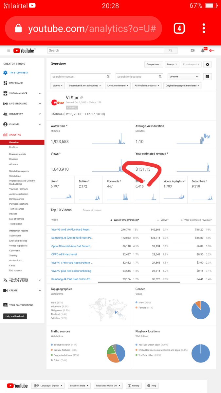Select the Realtime analytics item
221x393 pixels.
point(14,147)
